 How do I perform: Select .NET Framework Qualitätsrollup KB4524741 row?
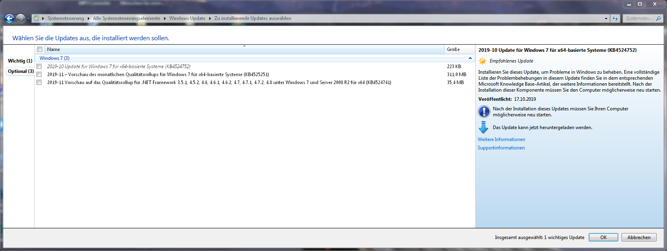255,82
